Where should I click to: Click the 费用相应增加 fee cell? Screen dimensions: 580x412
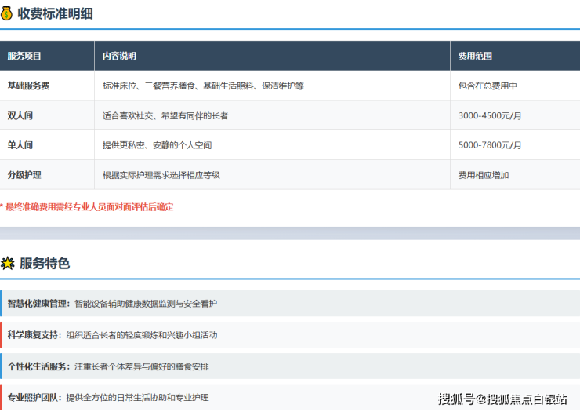pyautogui.click(x=484, y=175)
